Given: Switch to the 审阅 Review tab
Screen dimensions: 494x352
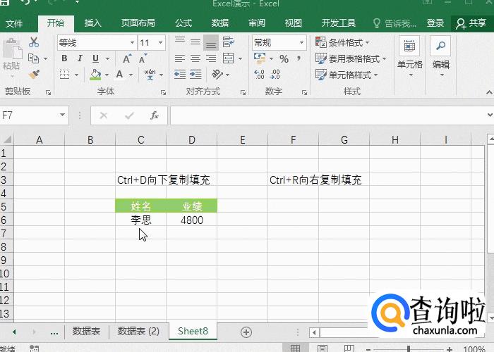Looking at the screenshot, I should coord(257,23).
